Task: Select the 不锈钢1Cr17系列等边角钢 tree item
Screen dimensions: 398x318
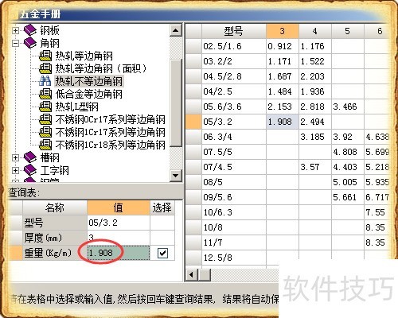Action: pos(110,132)
